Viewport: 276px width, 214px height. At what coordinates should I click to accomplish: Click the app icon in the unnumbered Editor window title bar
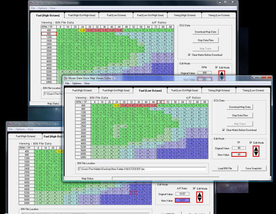coord(31,3)
